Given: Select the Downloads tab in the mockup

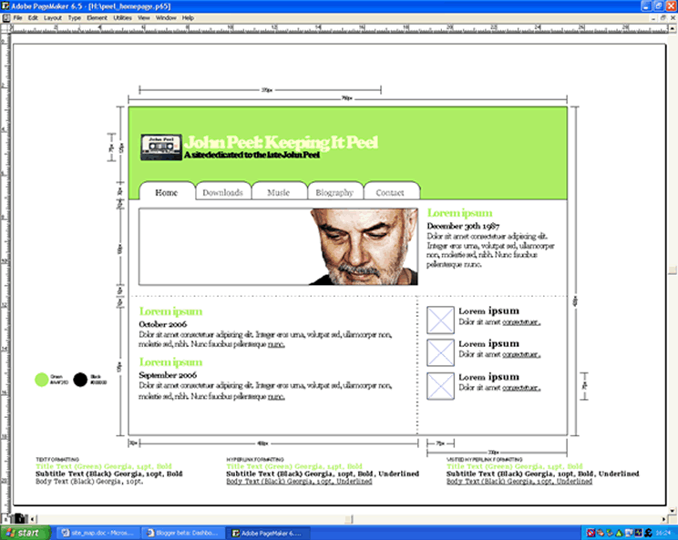Looking at the screenshot, I should pos(222,192).
